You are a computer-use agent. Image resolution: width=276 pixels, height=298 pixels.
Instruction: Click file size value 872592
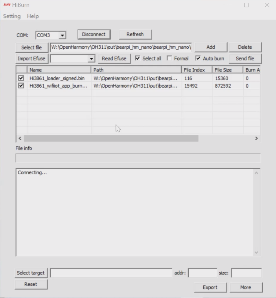[223, 86]
